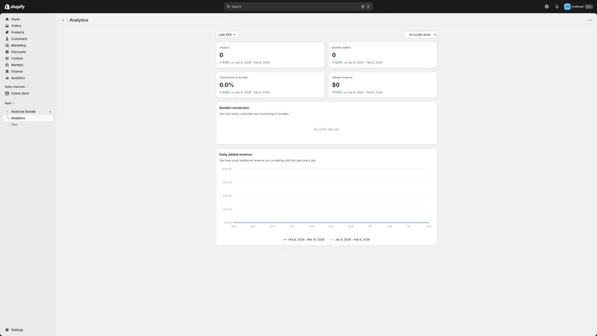This screenshot has width=597, height=336.
Task: Click the $0 added revenue value
Action: [x=336, y=85]
